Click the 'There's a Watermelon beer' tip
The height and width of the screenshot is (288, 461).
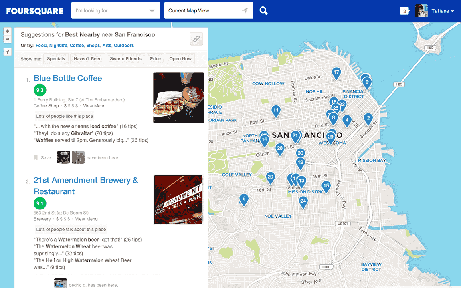coord(88,240)
